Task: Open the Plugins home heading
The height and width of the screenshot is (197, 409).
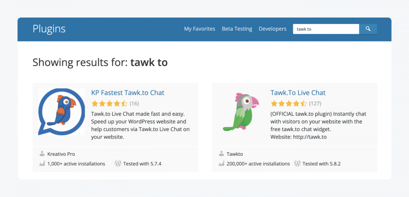Action: click(x=49, y=29)
